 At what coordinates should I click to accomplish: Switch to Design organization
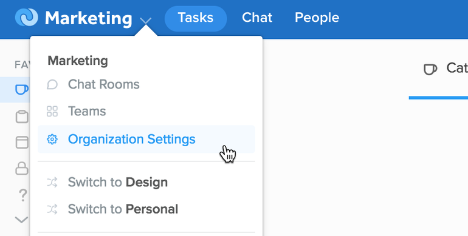[146, 182]
